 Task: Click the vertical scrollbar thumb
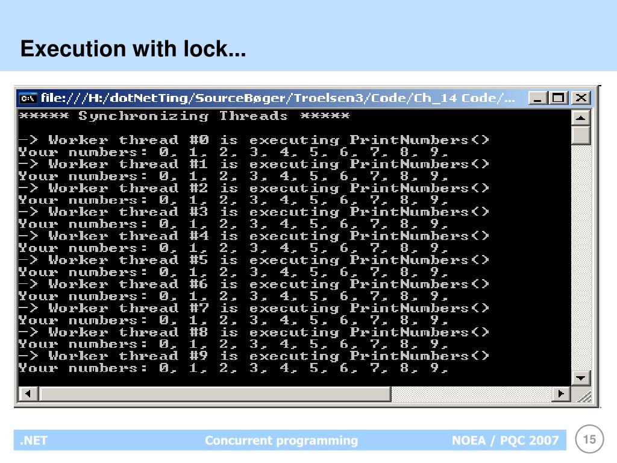[x=581, y=135]
